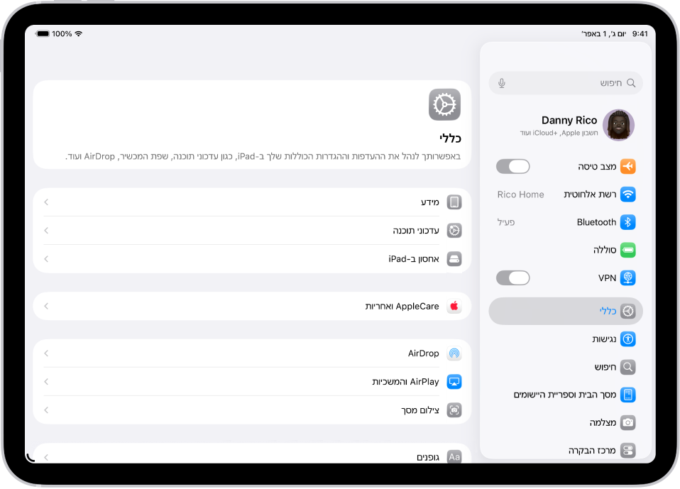Expand the צילום מסך row chevron
The height and width of the screenshot is (489, 680).
point(46,410)
